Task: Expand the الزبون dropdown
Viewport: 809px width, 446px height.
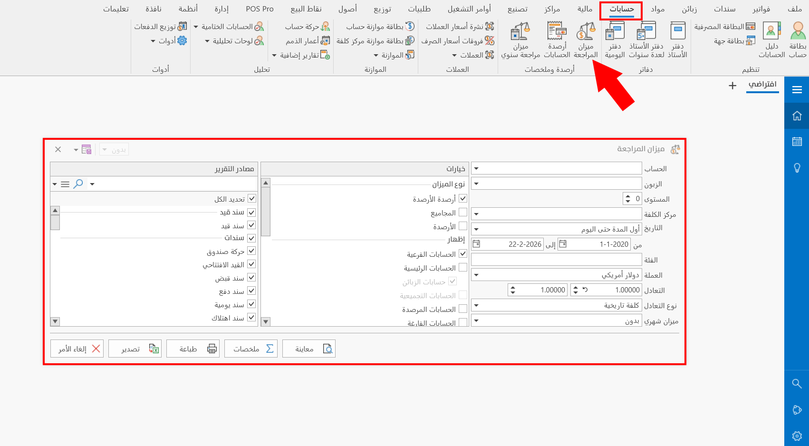Action: click(x=476, y=184)
